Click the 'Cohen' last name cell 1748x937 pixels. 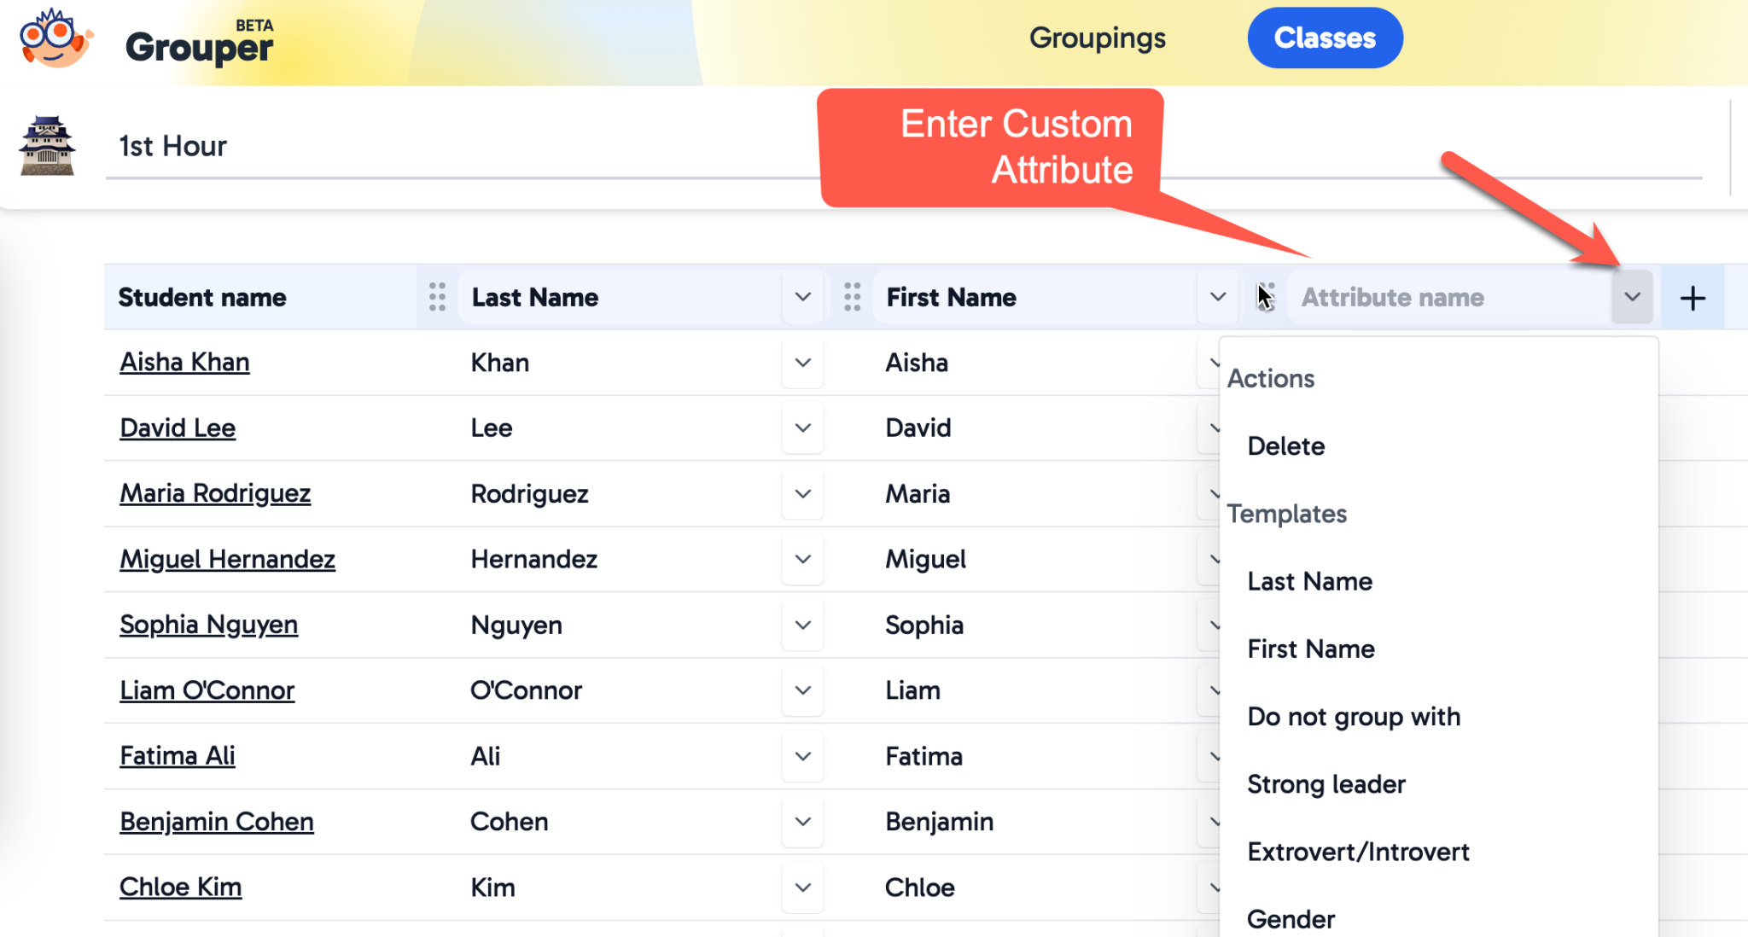[510, 822]
